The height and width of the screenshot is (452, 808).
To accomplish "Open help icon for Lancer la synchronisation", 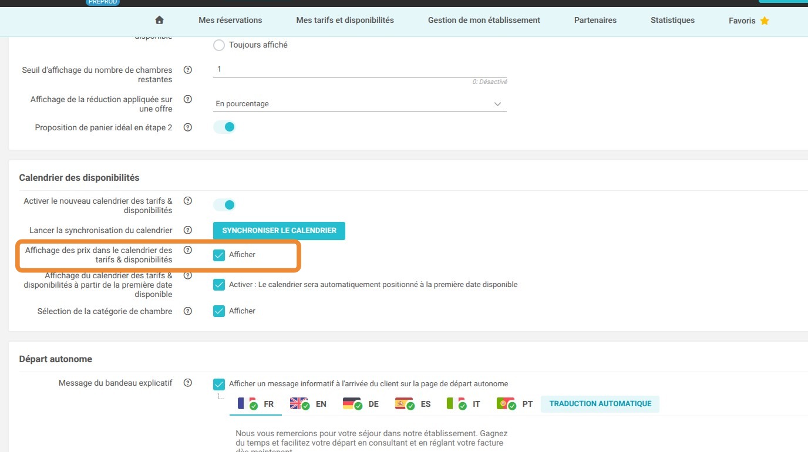I will click(x=188, y=230).
